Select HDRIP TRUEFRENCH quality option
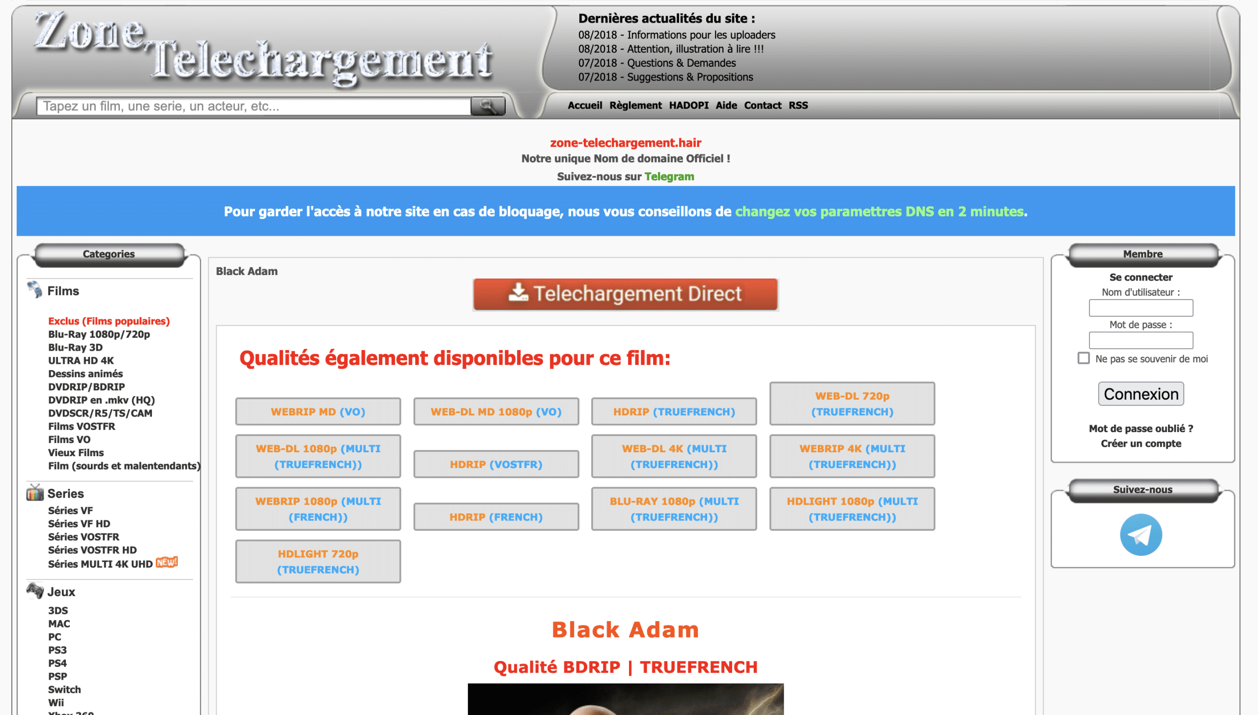This screenshot has width=1258, height=715. click(x=673, y=411)
